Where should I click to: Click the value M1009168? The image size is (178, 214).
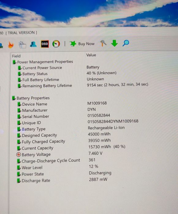(97, 103)
